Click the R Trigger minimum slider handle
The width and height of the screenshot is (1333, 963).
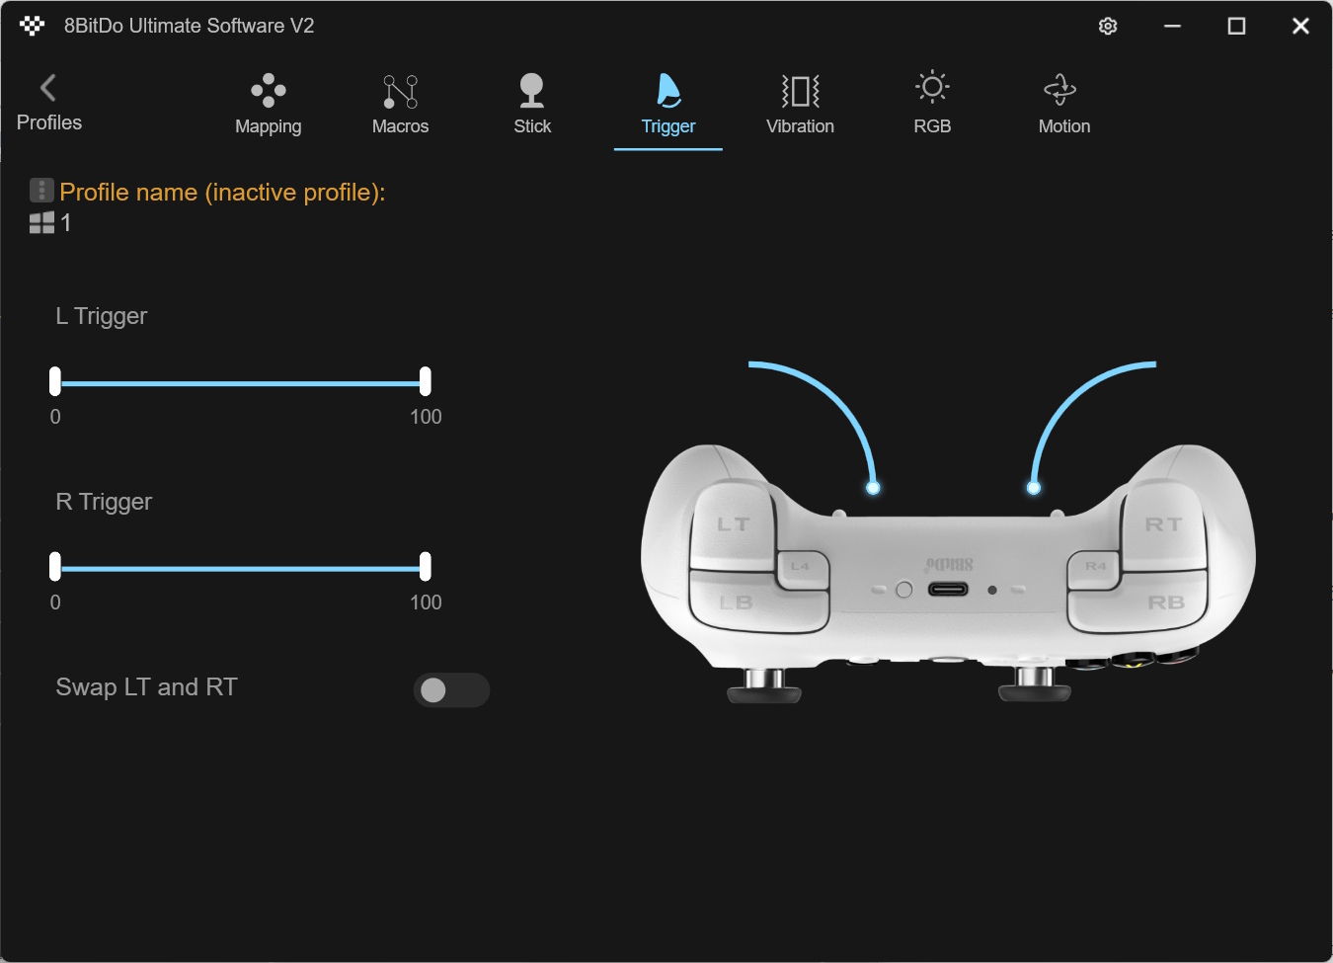[x=55, y=567]
